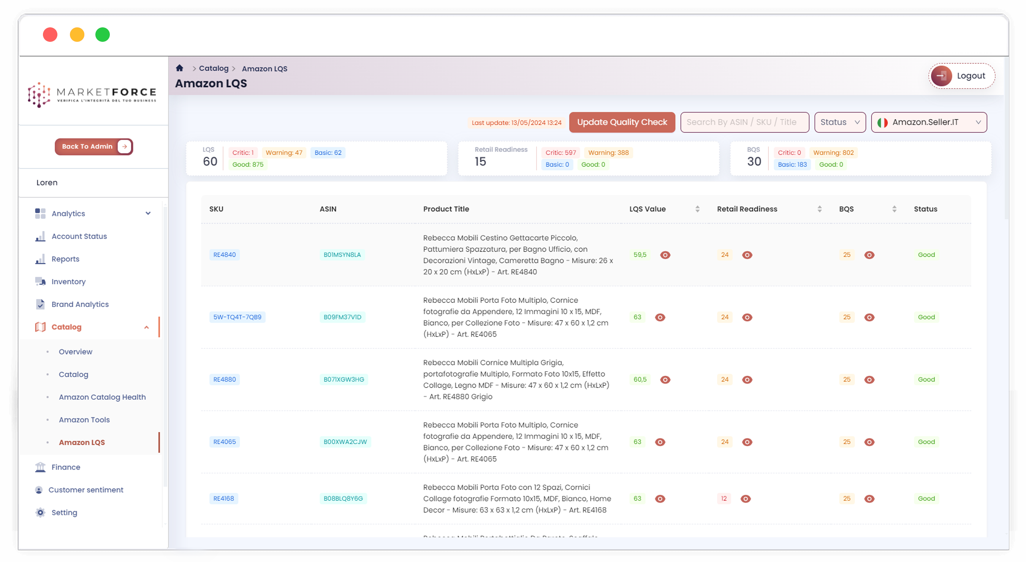
Task: Sort by Retail Readiness column arrows
Action: click(820, 209)
